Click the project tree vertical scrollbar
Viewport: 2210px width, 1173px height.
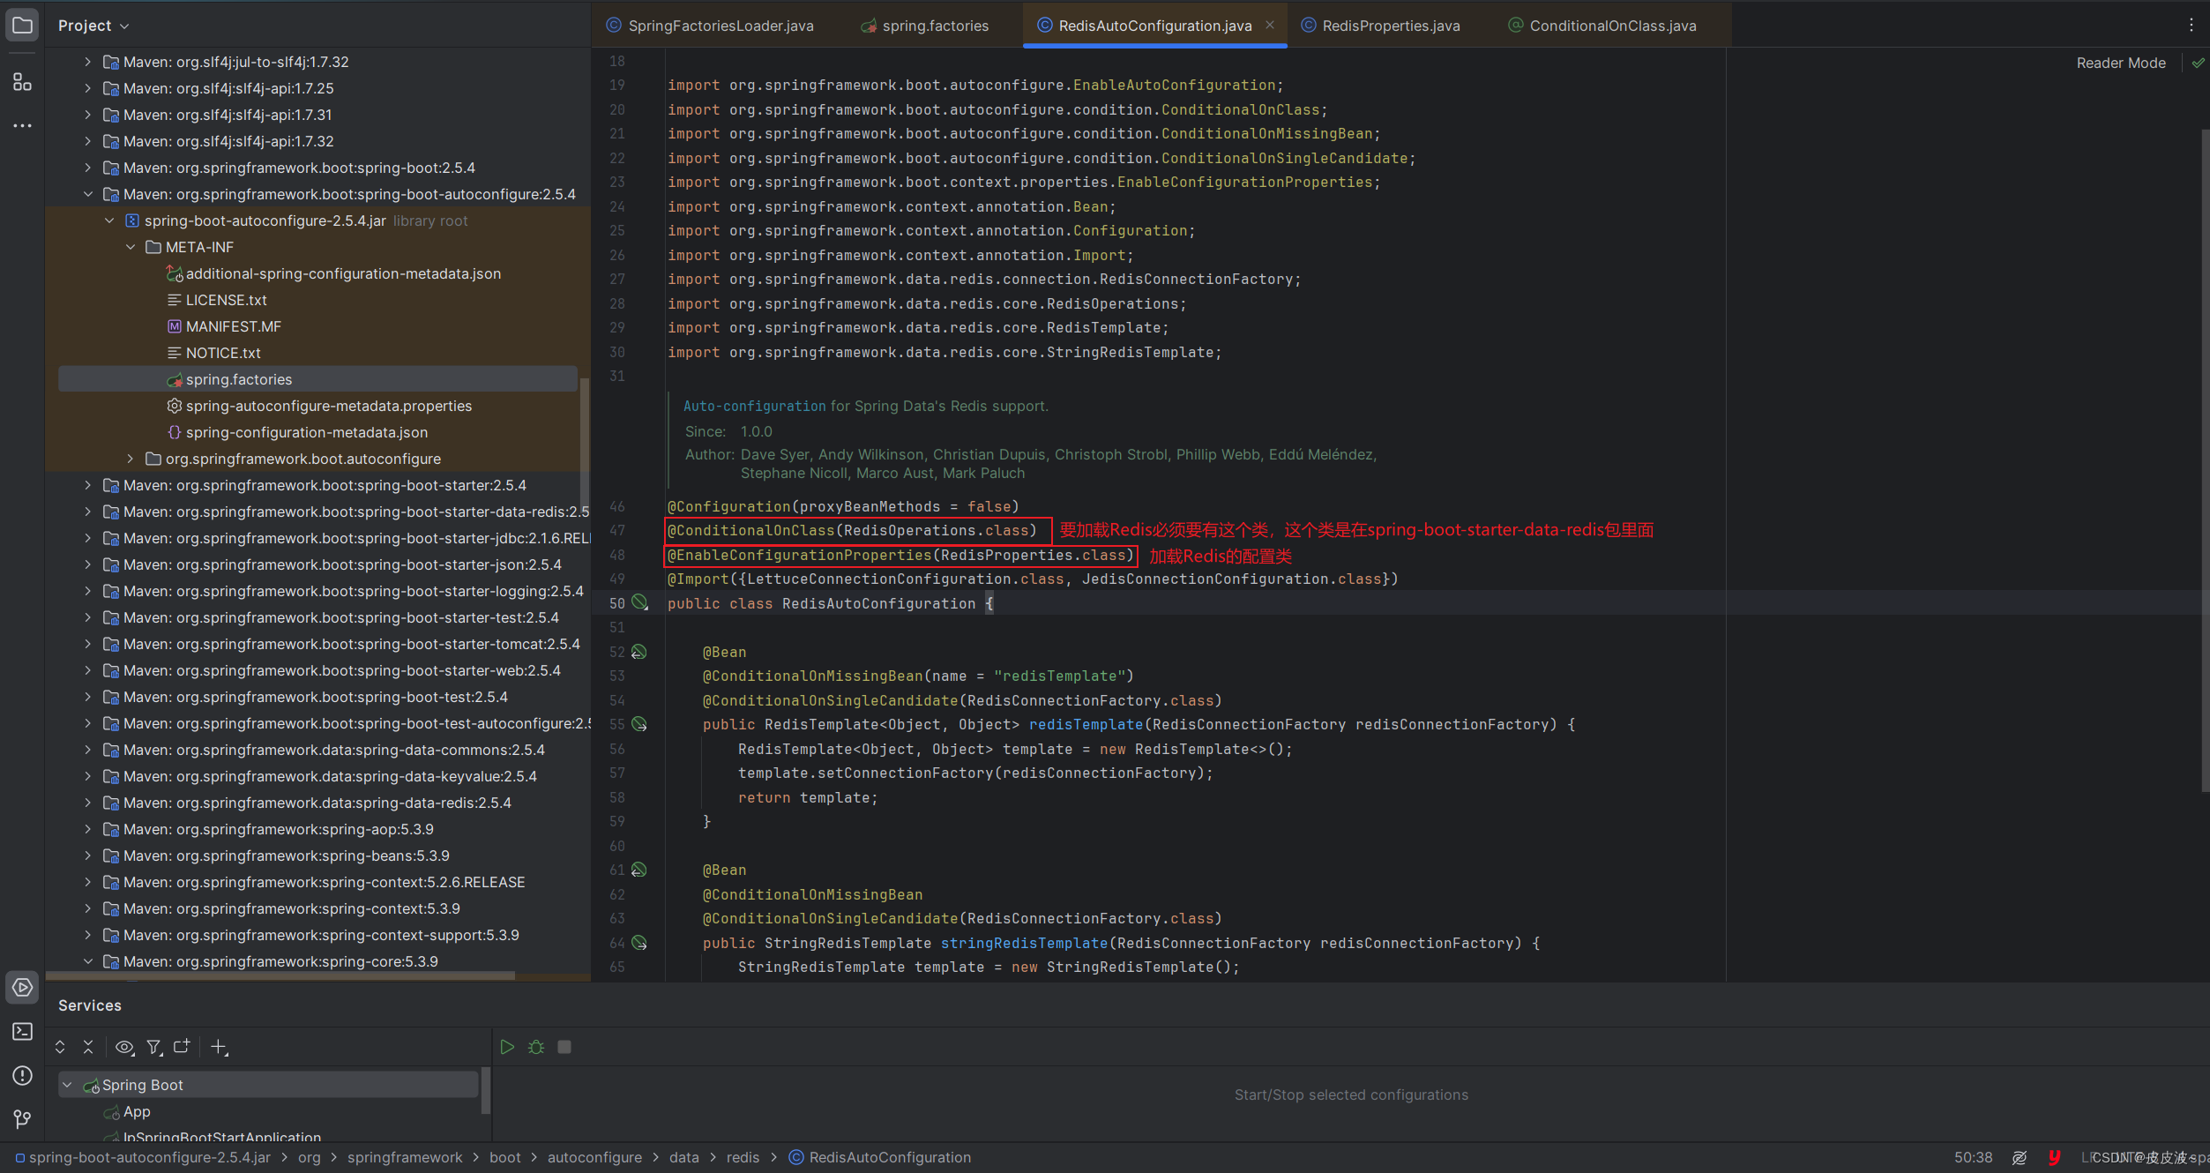point(584,444)
